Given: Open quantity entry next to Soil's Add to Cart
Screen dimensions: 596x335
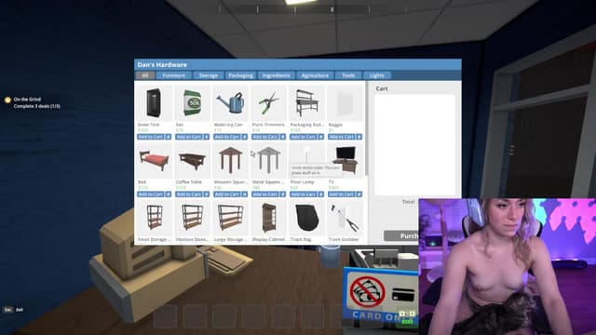Looking at the screenshot, I should 207,137.
